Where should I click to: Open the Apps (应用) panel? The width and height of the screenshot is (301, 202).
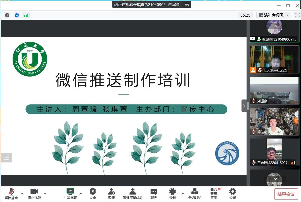[214, 193]
